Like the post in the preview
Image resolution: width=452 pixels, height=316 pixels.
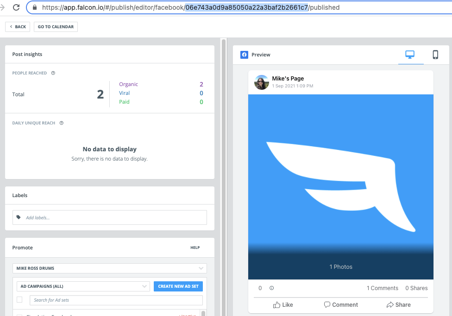283,305
